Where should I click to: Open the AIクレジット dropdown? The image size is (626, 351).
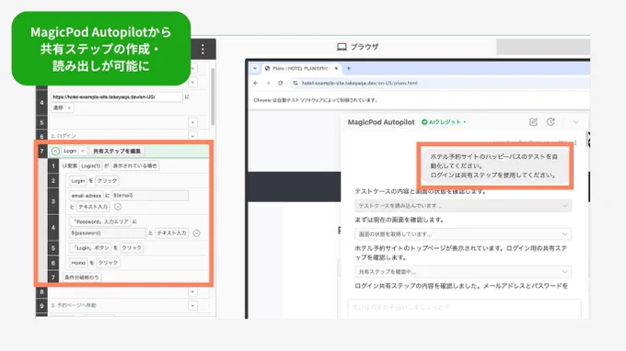click(x=465, y=122)
